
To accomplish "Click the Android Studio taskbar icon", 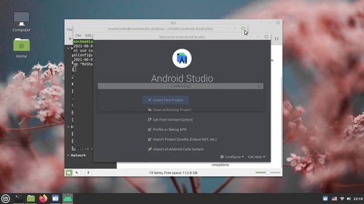I will 68,198.
